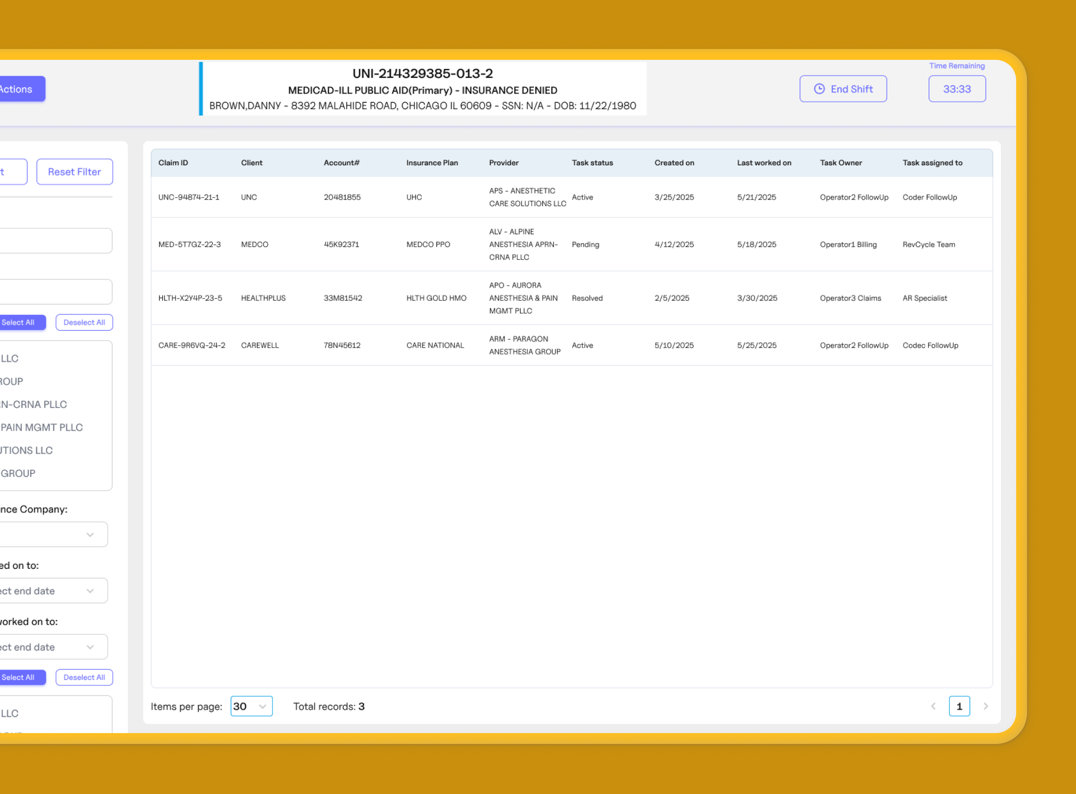Sort by Claim ID column header
Screen dimensions: 1076x794
pyautogui.click(x=173, y=163)
